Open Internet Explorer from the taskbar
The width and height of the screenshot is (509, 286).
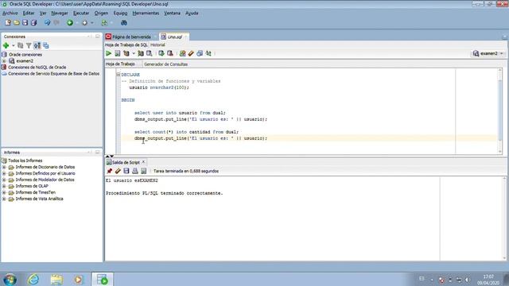coord(33,279)
